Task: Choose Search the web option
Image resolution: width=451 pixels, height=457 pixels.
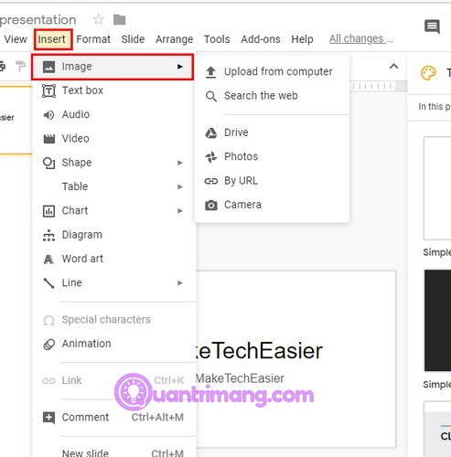Action: tap(272, 96)
